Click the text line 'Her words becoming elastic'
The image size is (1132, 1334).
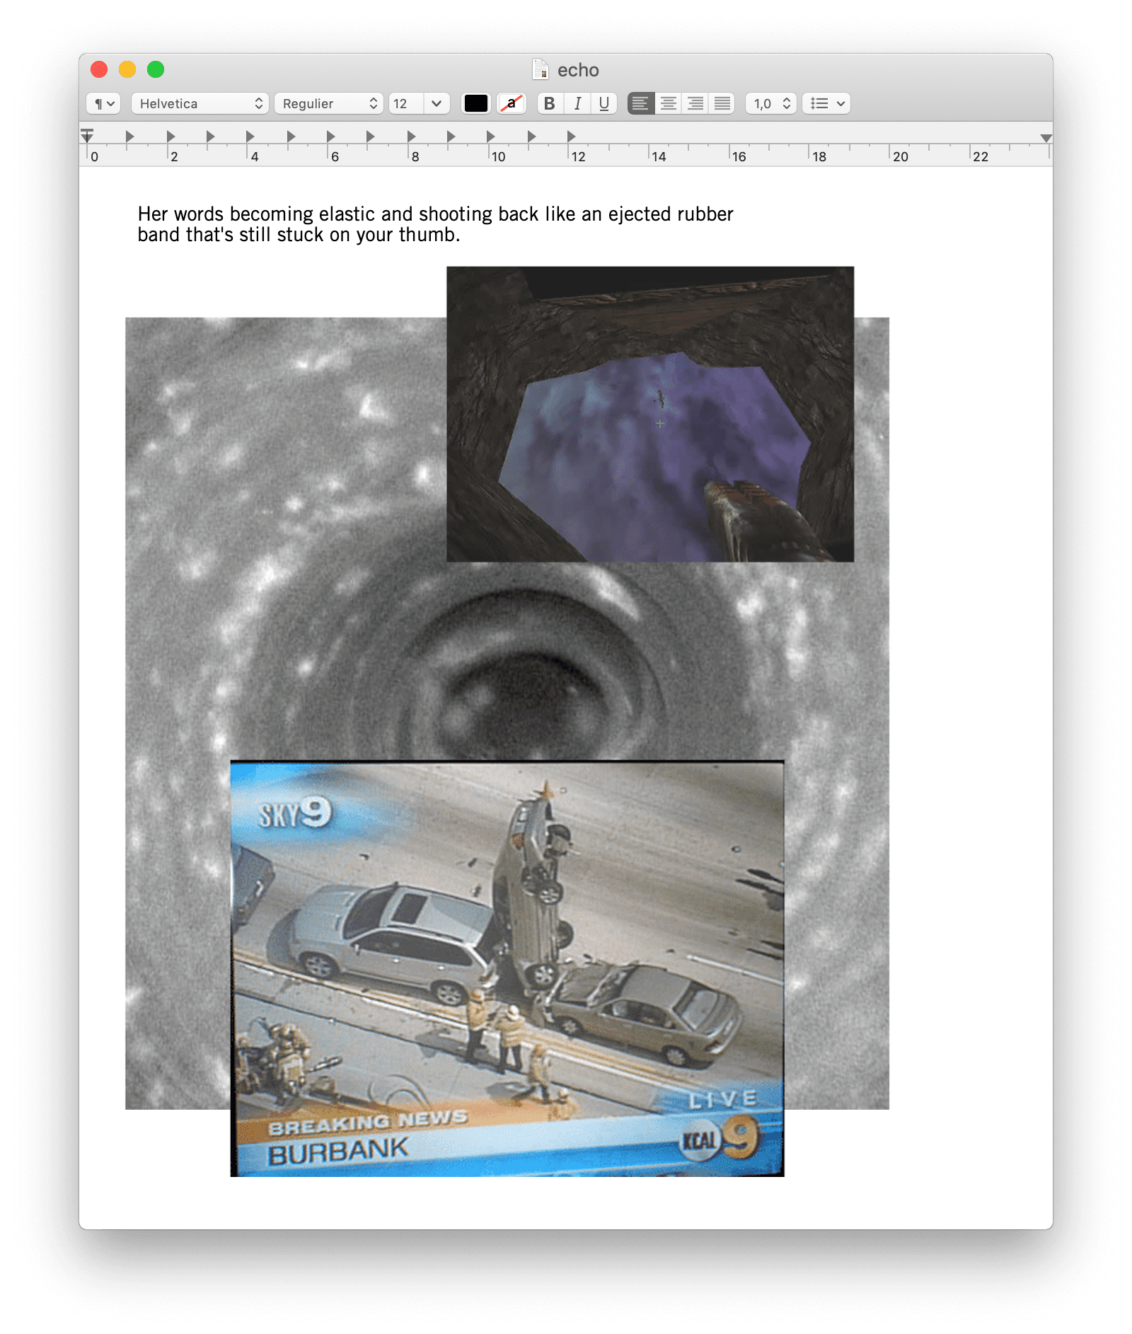tap(435, 214)
